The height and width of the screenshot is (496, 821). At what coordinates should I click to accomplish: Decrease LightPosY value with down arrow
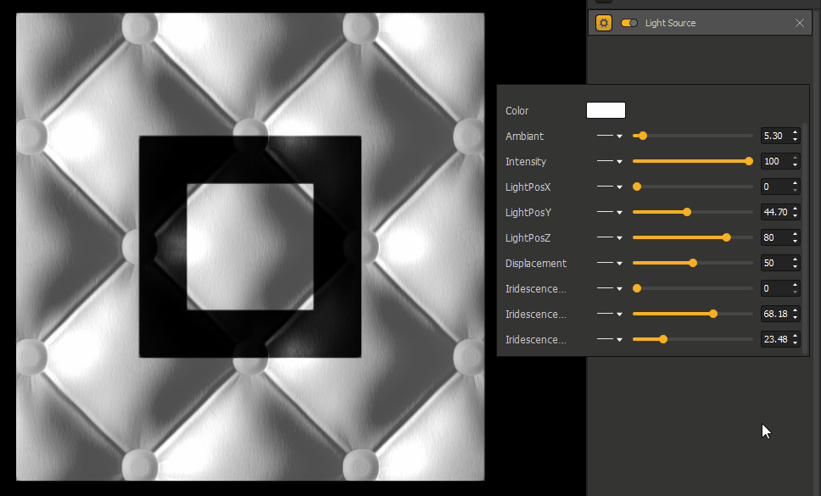tap(795, 216)
